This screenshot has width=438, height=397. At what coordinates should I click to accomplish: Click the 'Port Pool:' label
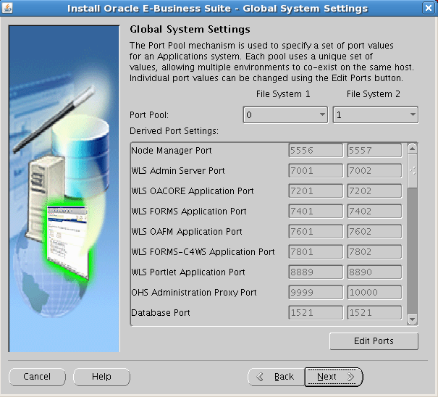tap(149, 115)
